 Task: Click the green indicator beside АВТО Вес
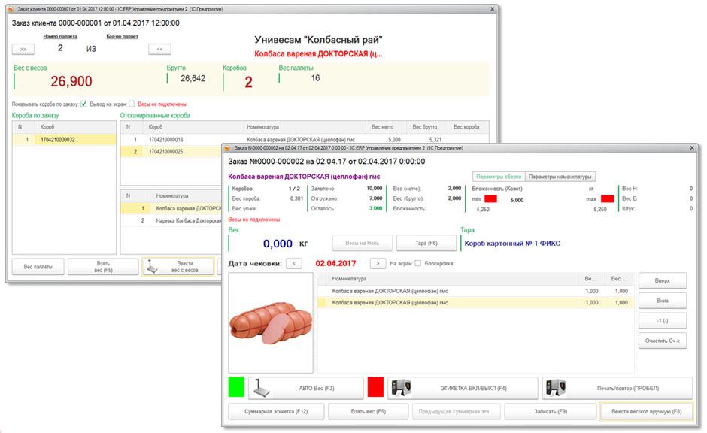(x=236, y=387)
